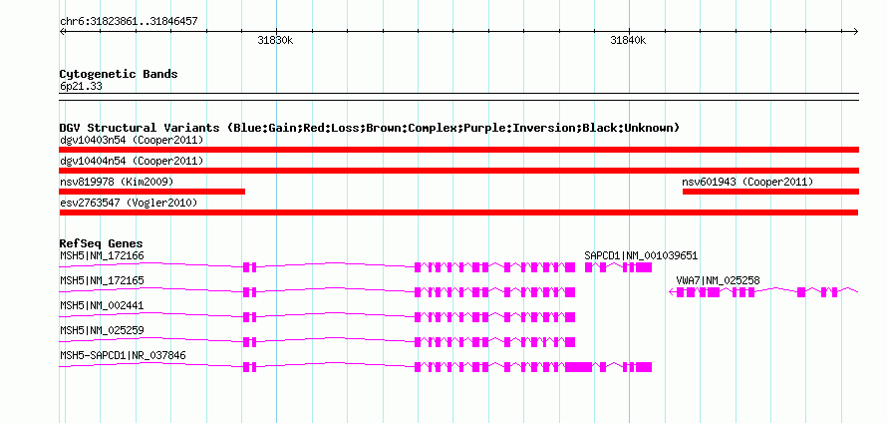Click the MSH5|NM_172165 transcript label

[x=102, y=281]
